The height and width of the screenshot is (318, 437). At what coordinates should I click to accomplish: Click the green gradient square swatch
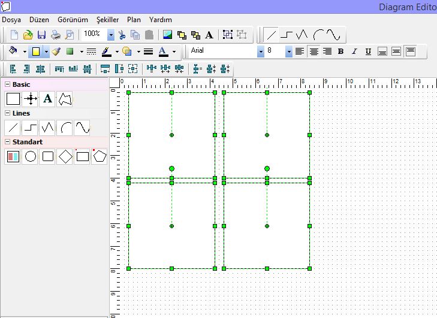click(70, 52)
